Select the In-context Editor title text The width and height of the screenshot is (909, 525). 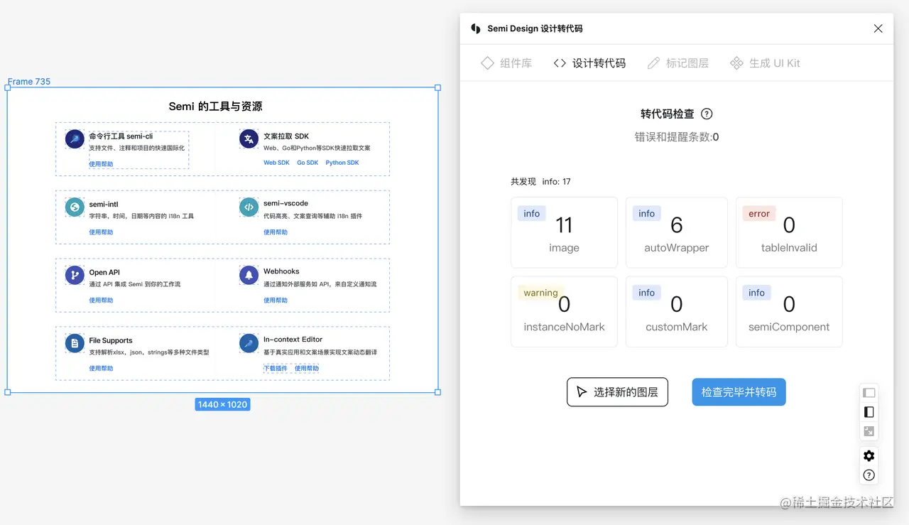(x=293, y=340)
